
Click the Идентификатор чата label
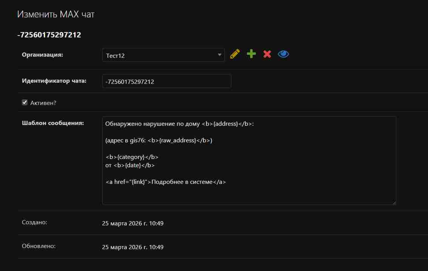[x=54, y=80]
